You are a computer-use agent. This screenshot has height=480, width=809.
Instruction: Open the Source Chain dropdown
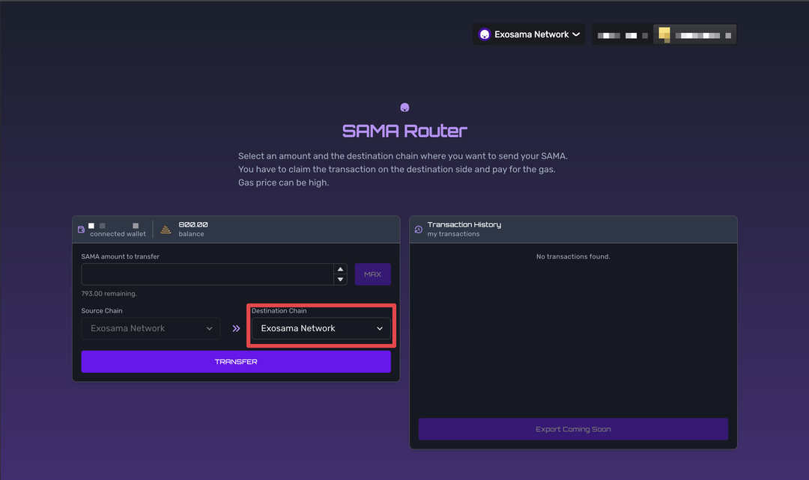[151, 328]
